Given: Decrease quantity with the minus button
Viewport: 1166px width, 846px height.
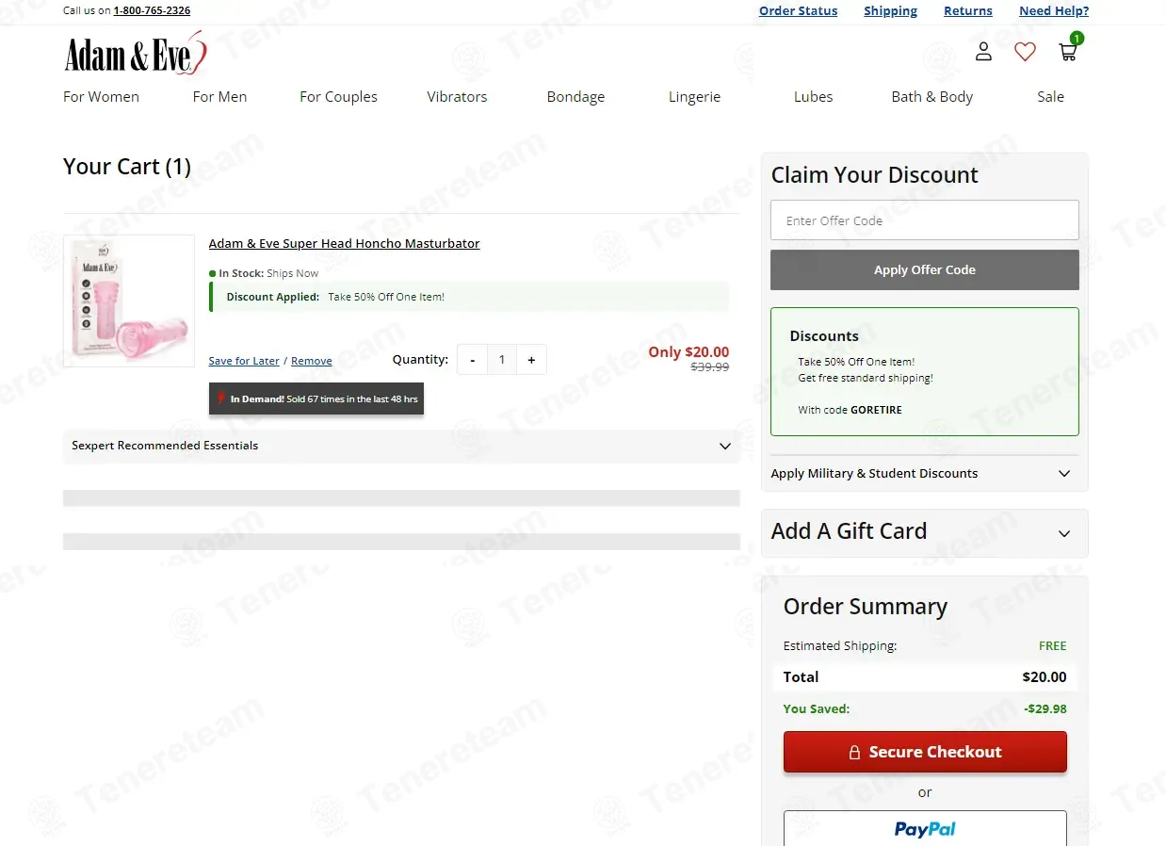Looking at the screenshot, I should [472, 360].
